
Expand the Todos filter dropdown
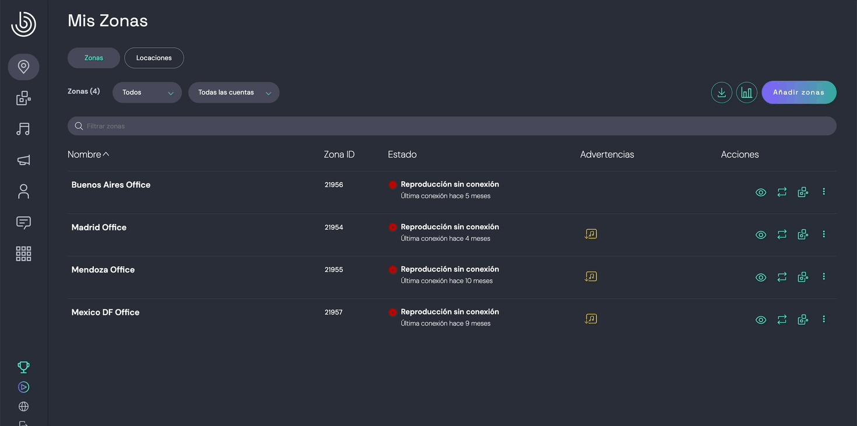147,92
